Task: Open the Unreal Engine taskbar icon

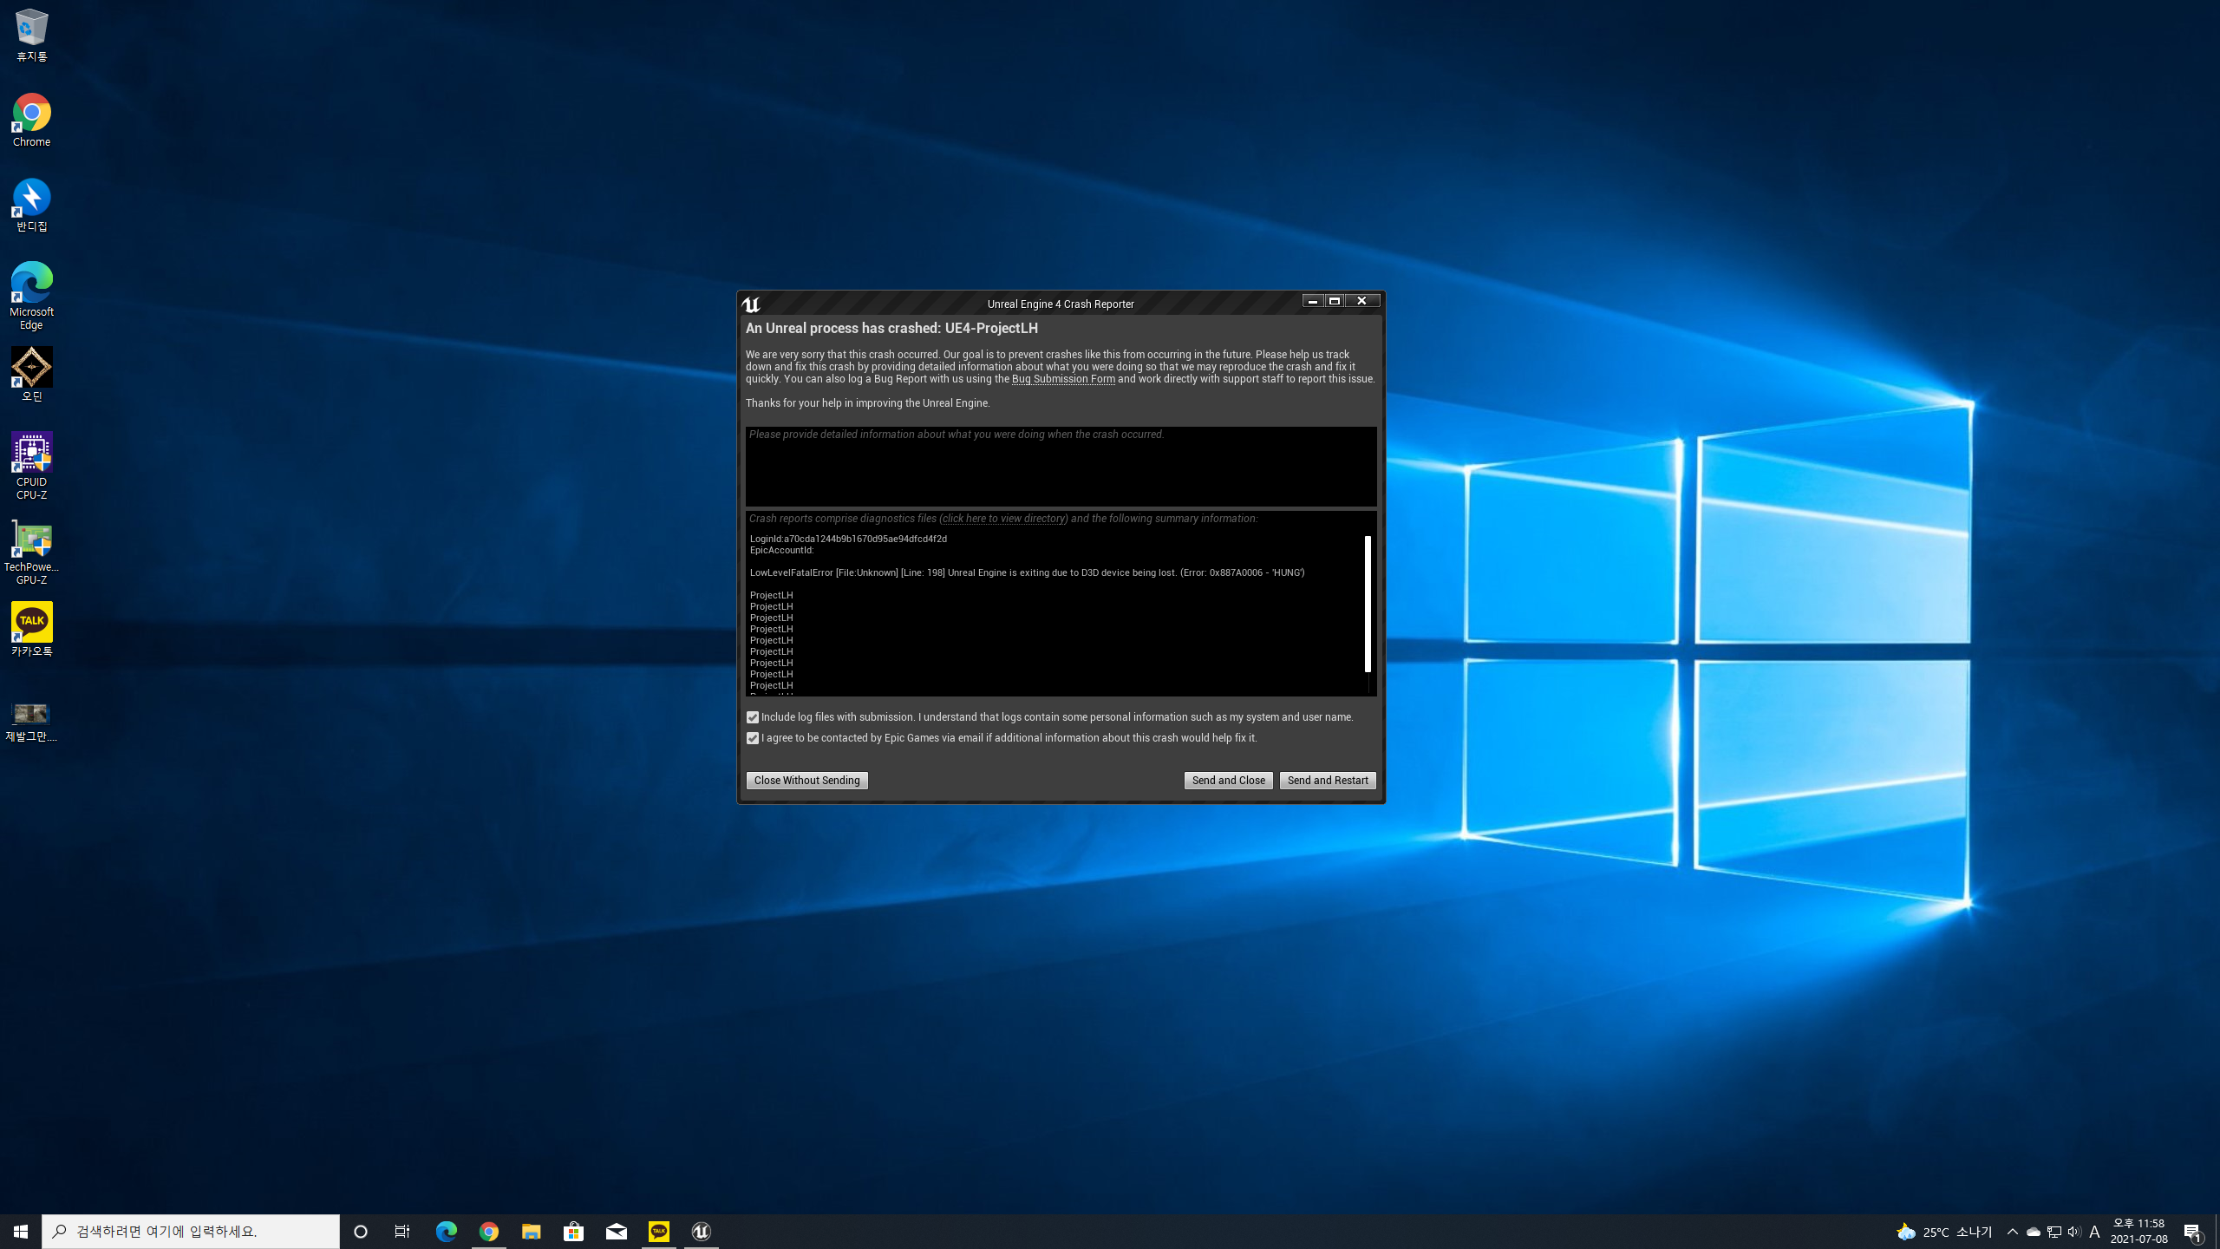Action: [701, 1231]
